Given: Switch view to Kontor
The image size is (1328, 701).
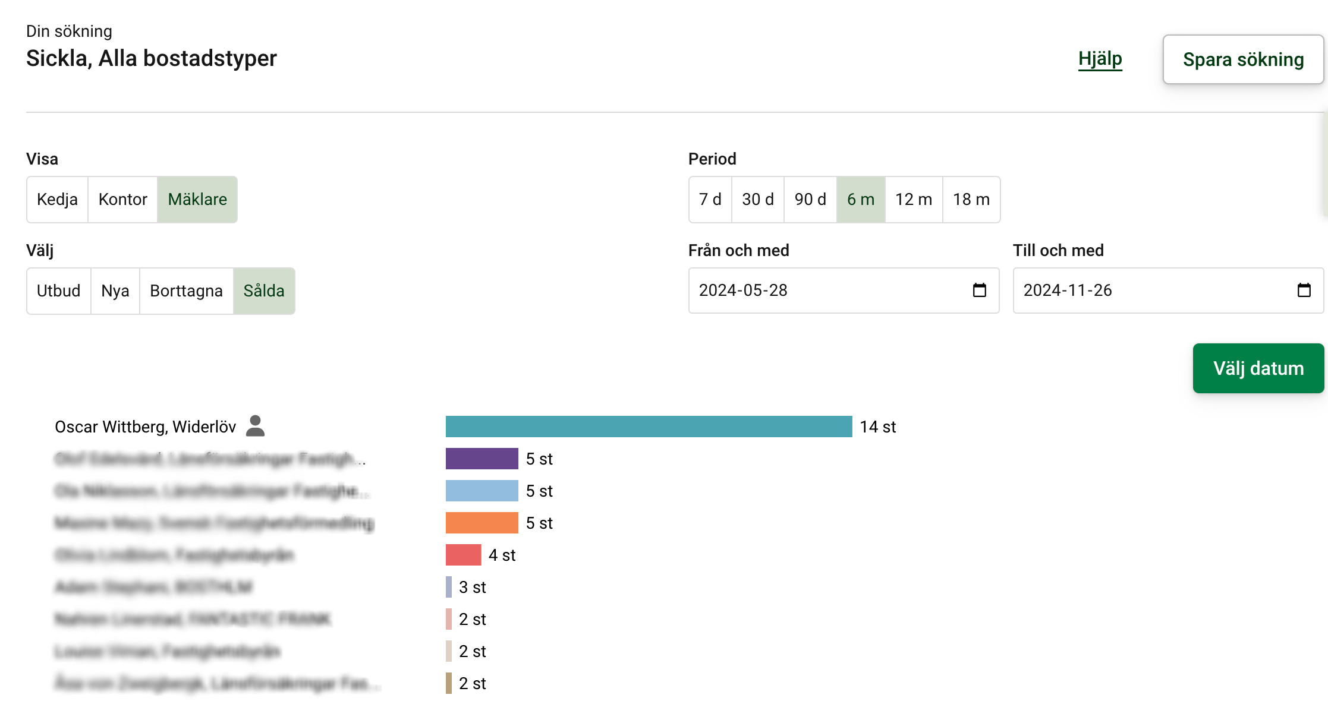Looking at the screenshot, I should [x=122, y=200].
